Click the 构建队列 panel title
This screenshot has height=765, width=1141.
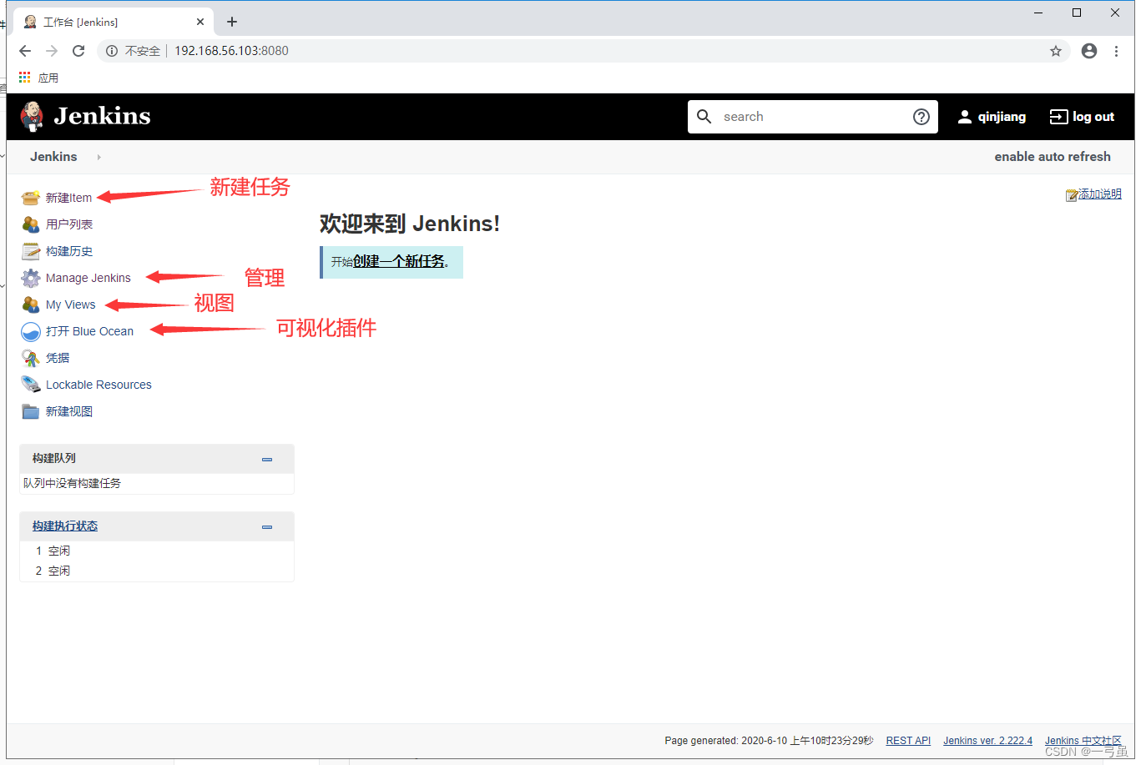pos(54,458)
